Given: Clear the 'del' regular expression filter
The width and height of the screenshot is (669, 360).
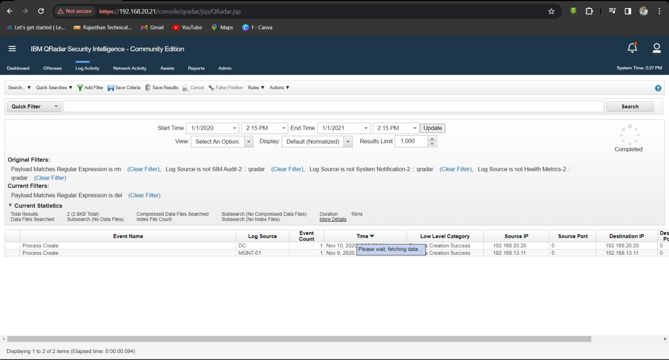Looking at the screenshot, I should (x=145, y=195).
